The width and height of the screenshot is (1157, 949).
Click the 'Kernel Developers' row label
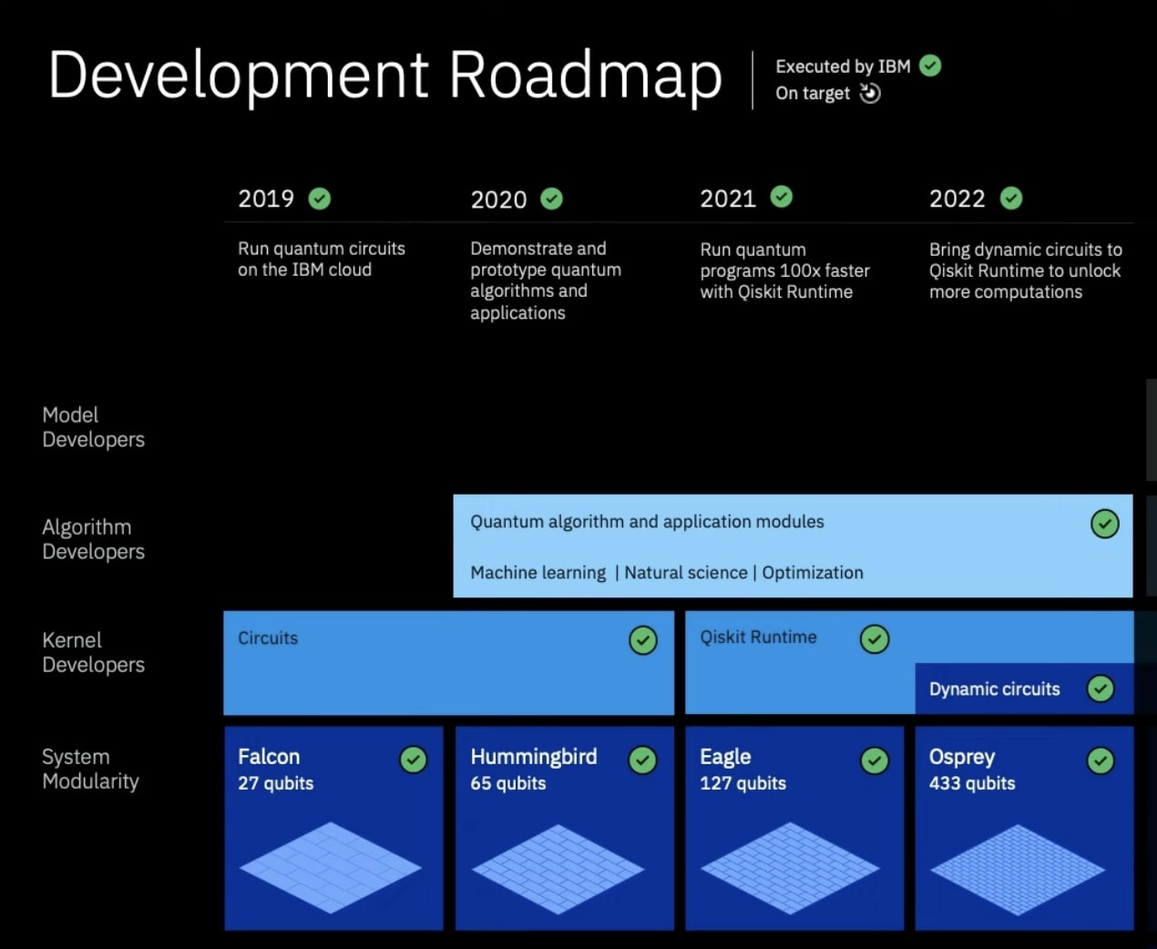tap(94, 652)
